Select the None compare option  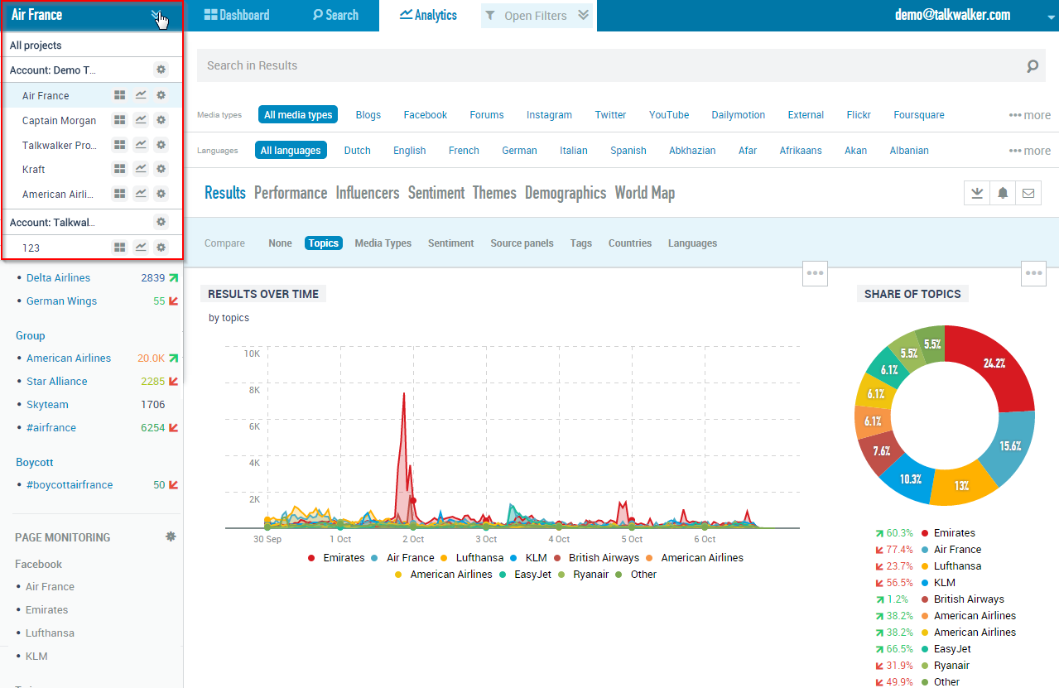coord(280,243)
